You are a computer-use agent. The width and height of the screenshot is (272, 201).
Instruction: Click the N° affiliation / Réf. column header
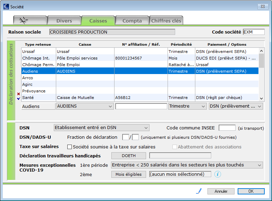(141, 44)
